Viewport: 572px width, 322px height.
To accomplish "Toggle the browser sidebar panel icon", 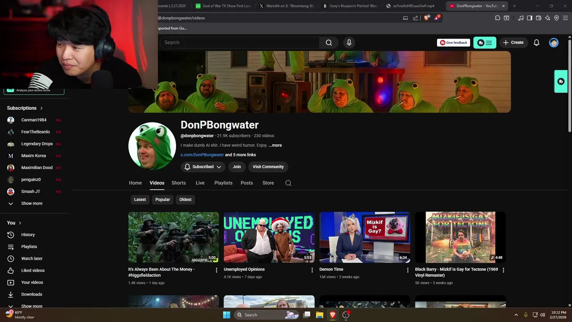I will (530, 18).
